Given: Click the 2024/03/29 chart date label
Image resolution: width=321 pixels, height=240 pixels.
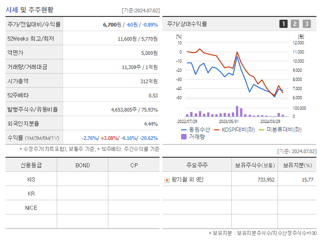Looking at the screenshot, I should point(270,121).
